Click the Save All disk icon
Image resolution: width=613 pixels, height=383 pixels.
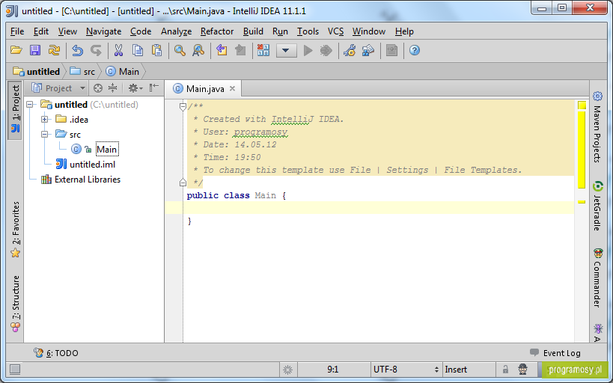click(x=35, y=50)
